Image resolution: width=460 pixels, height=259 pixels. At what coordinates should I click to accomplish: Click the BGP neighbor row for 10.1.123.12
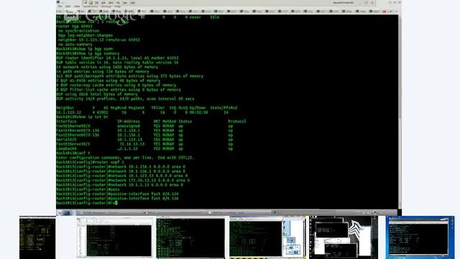coord(142,112)
